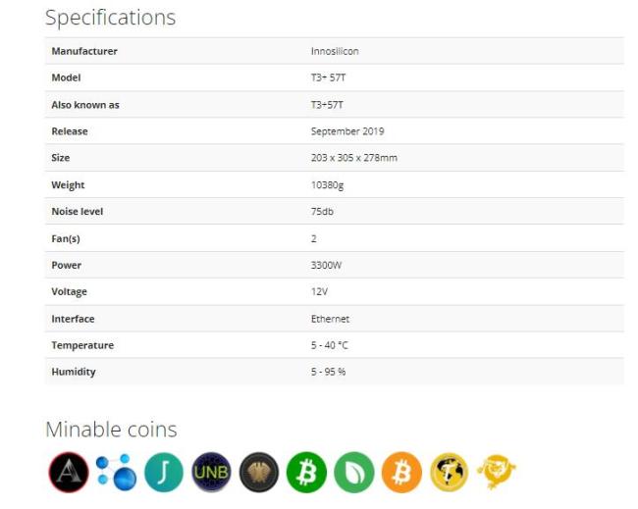Open the gold globe Terracoin icon

click(x=450, y=472)
